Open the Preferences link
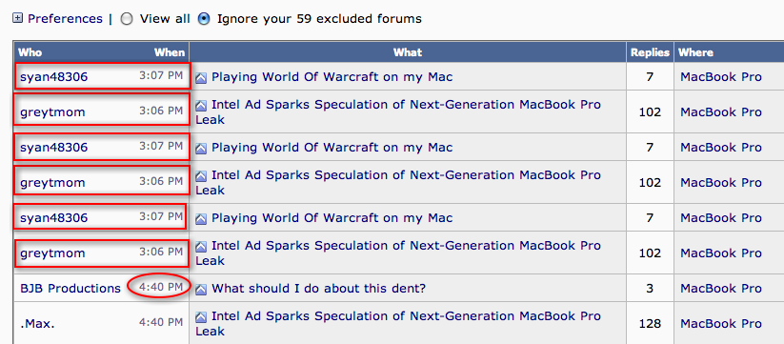Image resolution: width=784 pixels, height=344 pixels. click(x=65, y=18)
